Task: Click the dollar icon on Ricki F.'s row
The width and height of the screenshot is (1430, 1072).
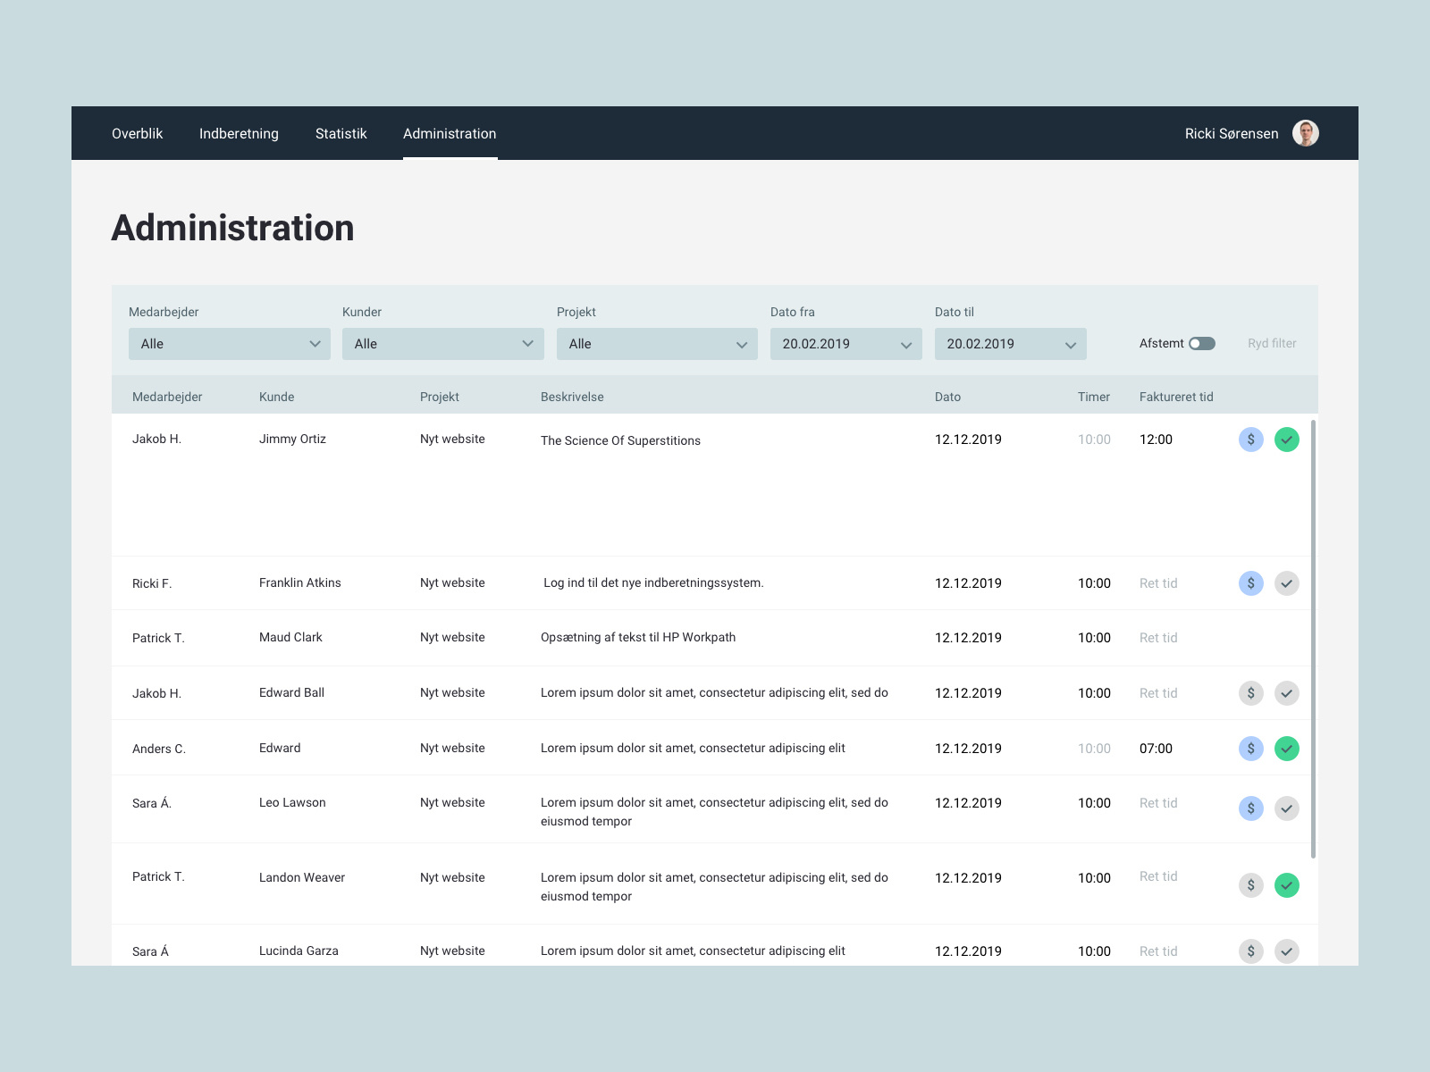Action: click(1250, 583)
